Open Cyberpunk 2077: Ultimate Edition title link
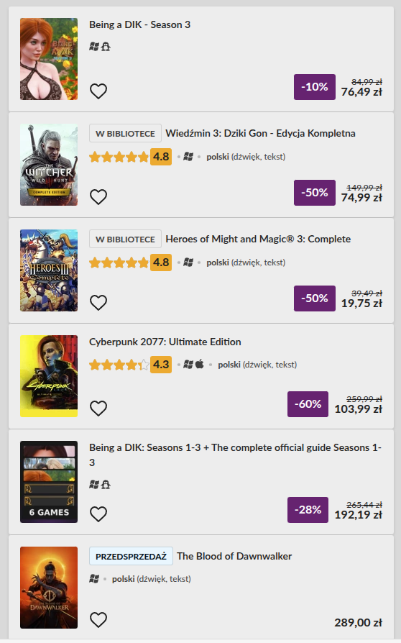Viewport: 401px width, 643px height. click(x=165, y=342)
